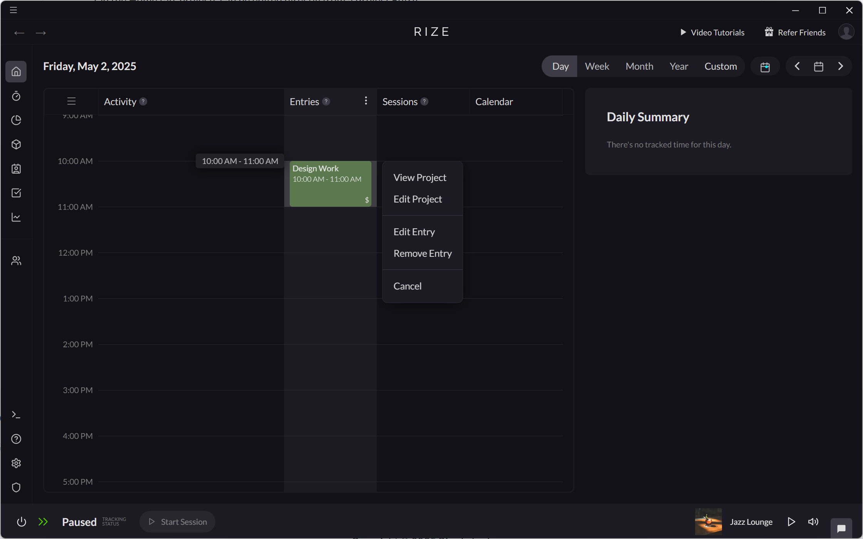Image resolution: width=863 pixels, height=539 pixels.
Task: Open the clients contact-card icon
Action: 16,169
